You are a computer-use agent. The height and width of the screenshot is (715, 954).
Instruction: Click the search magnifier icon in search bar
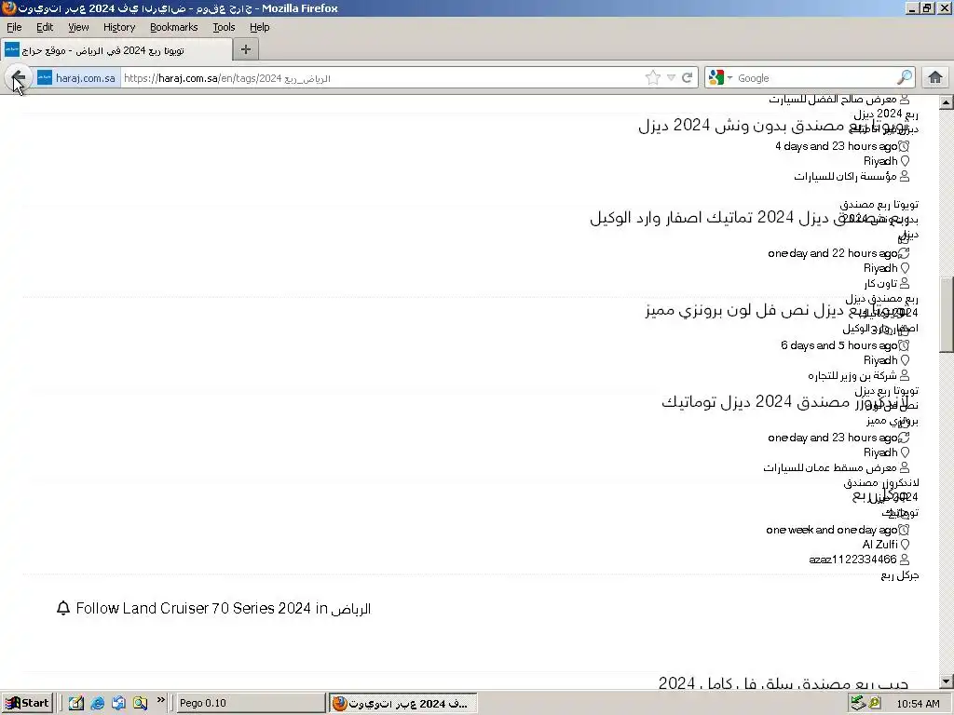905,78
